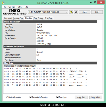Click the 4706076672 bytes value
The width and height of the screenshot is (106, 107).
click(44, 44)
